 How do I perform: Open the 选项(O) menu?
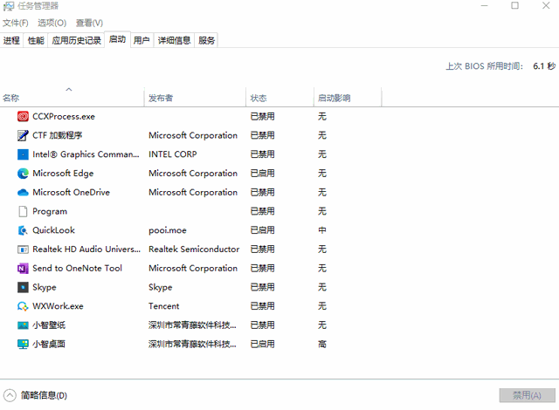coord(52,23)
